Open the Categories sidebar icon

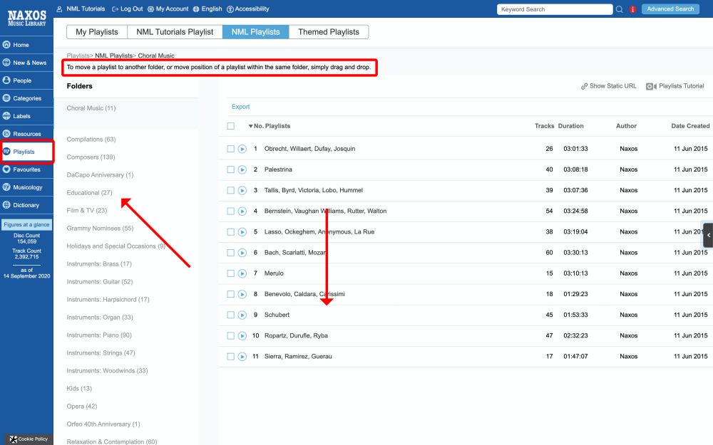(6, 98)
